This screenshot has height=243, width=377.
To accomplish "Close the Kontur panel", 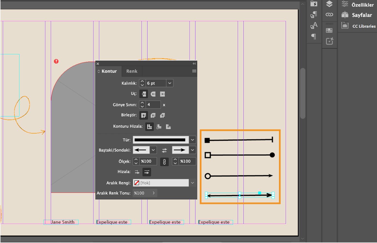I will 98,64.
